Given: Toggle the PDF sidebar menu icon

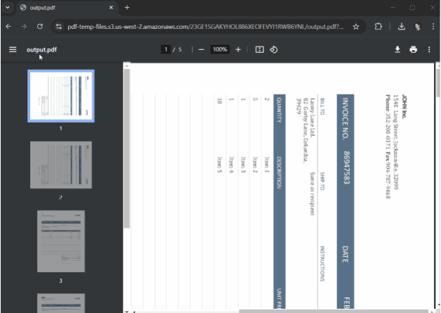Looking at the screenshot, I should click(12, 49).
